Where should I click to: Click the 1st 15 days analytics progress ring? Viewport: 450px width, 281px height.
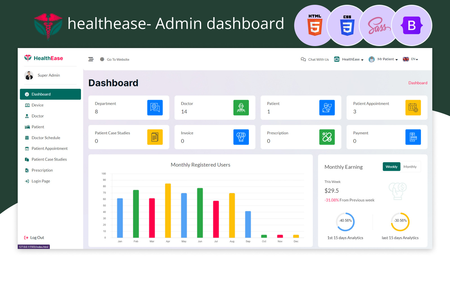click(345, 222)
